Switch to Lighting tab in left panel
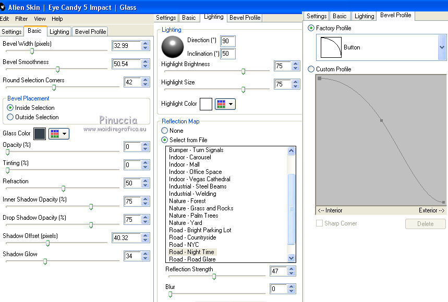Viewport: 448px width, 302px height. click(59, 32)
